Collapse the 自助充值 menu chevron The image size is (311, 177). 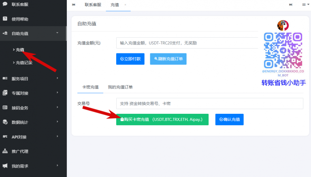58,33
